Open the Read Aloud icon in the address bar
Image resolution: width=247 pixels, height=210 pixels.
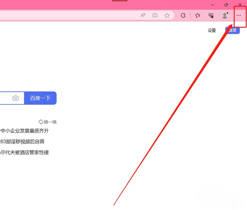tap(143, 15)
